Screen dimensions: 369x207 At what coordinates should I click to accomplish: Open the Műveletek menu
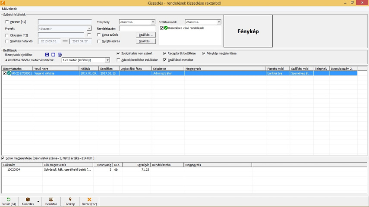pyautogui.click(x=9, y=9)
